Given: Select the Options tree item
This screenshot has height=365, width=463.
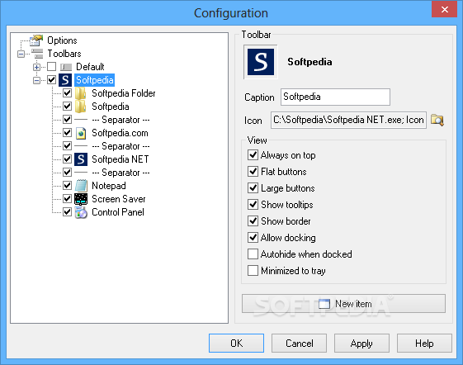Looking at the screenshot, I should point(62,40).
